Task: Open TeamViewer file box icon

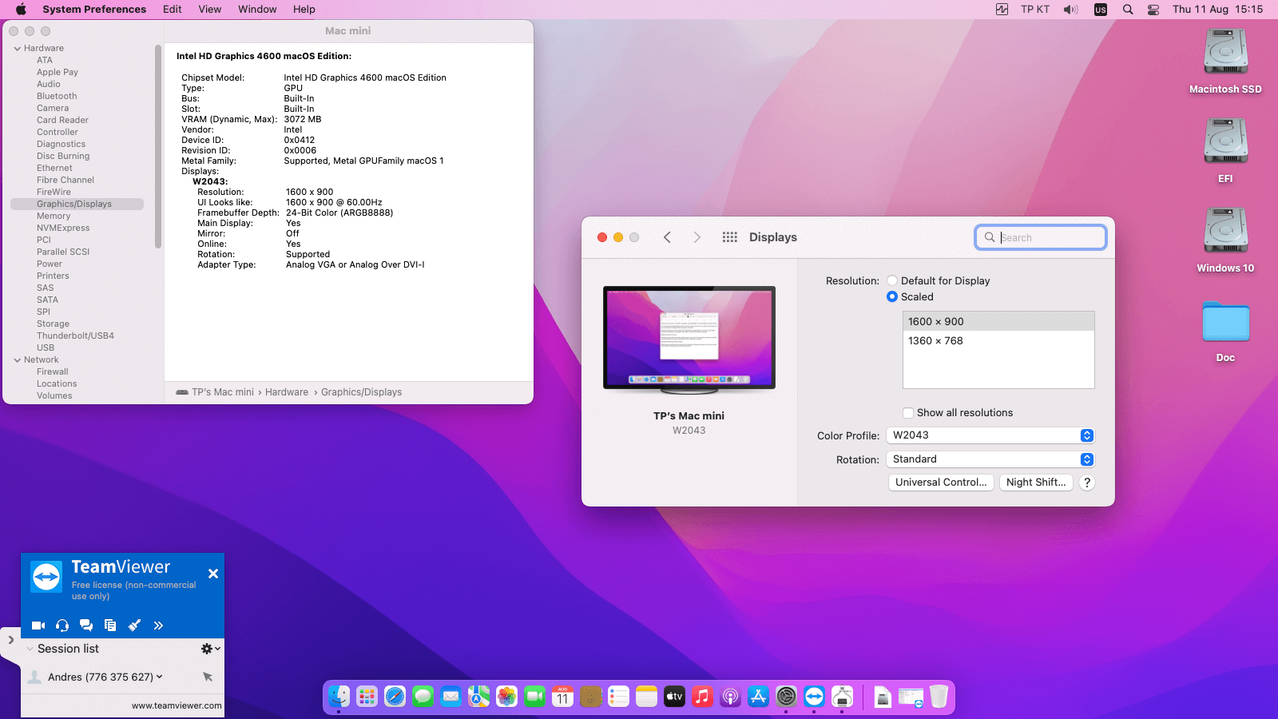Action: [110, 626]
